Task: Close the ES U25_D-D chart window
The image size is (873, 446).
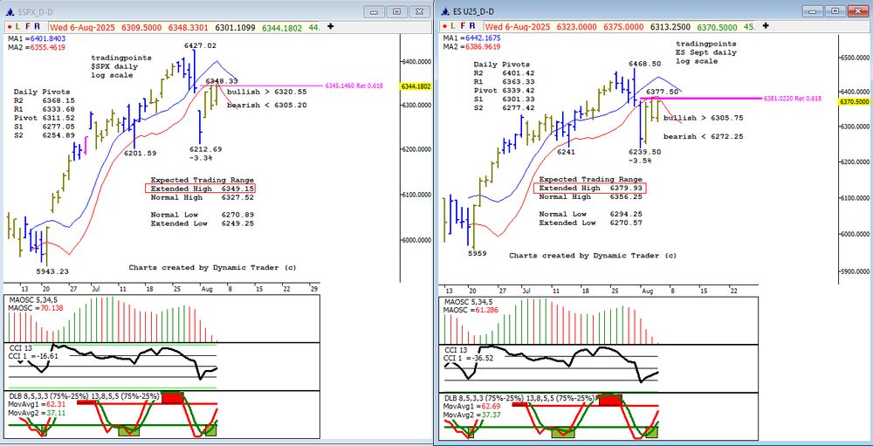Action: tap(856, 11)
